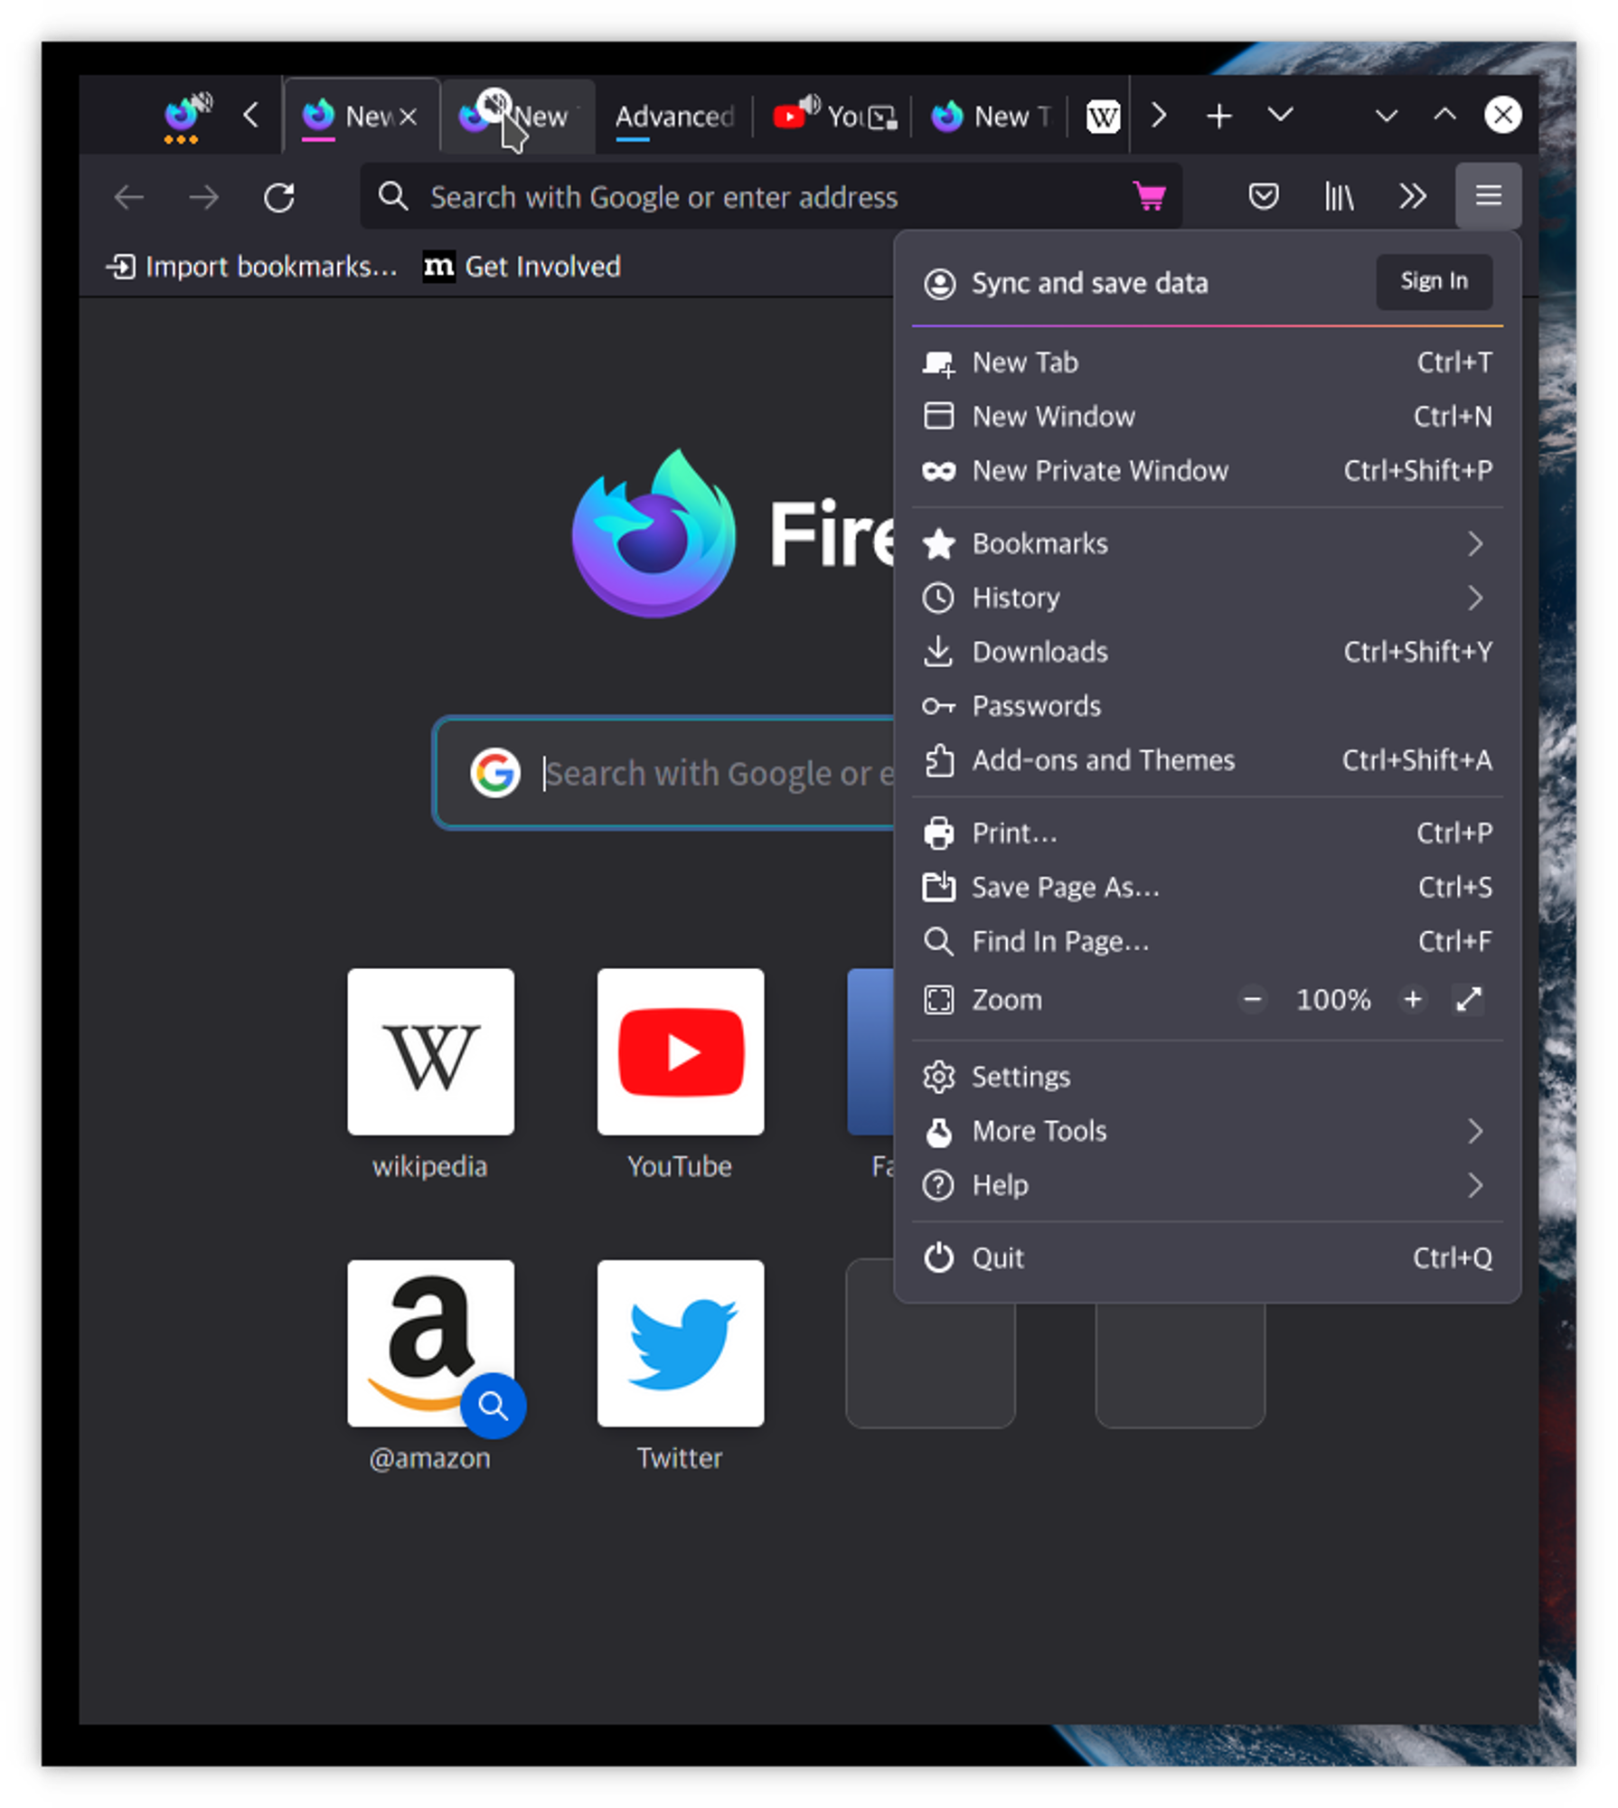Expand the Bookmarks submenu
This screenshot has width=1618, height=1808.
point(1206,543)
